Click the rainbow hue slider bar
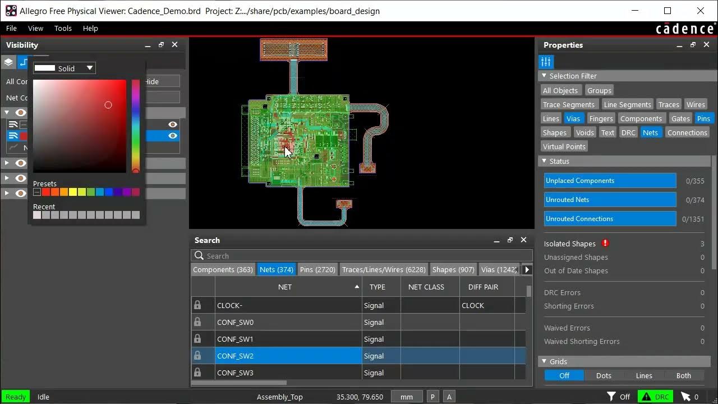 (x=135, y=126)
